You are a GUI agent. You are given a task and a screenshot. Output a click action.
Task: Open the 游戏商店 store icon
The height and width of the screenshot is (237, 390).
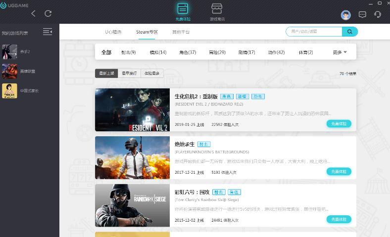217,9
